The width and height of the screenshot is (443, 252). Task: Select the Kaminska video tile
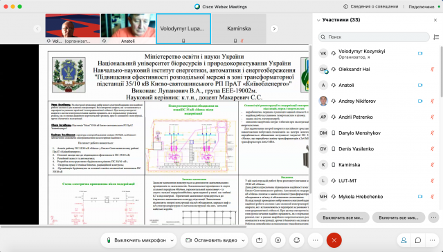239,28
